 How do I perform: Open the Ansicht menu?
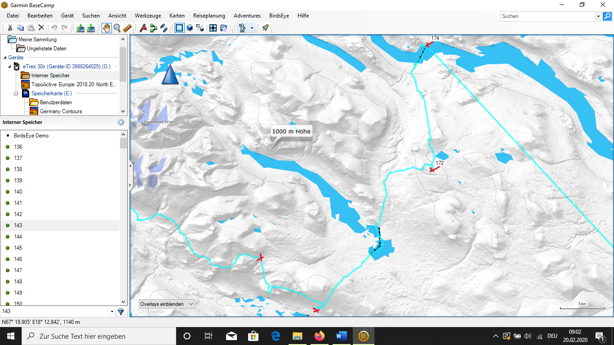pos(117,16)
